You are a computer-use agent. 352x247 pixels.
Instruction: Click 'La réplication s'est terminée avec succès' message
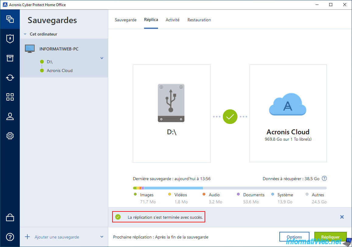point(165,217)
